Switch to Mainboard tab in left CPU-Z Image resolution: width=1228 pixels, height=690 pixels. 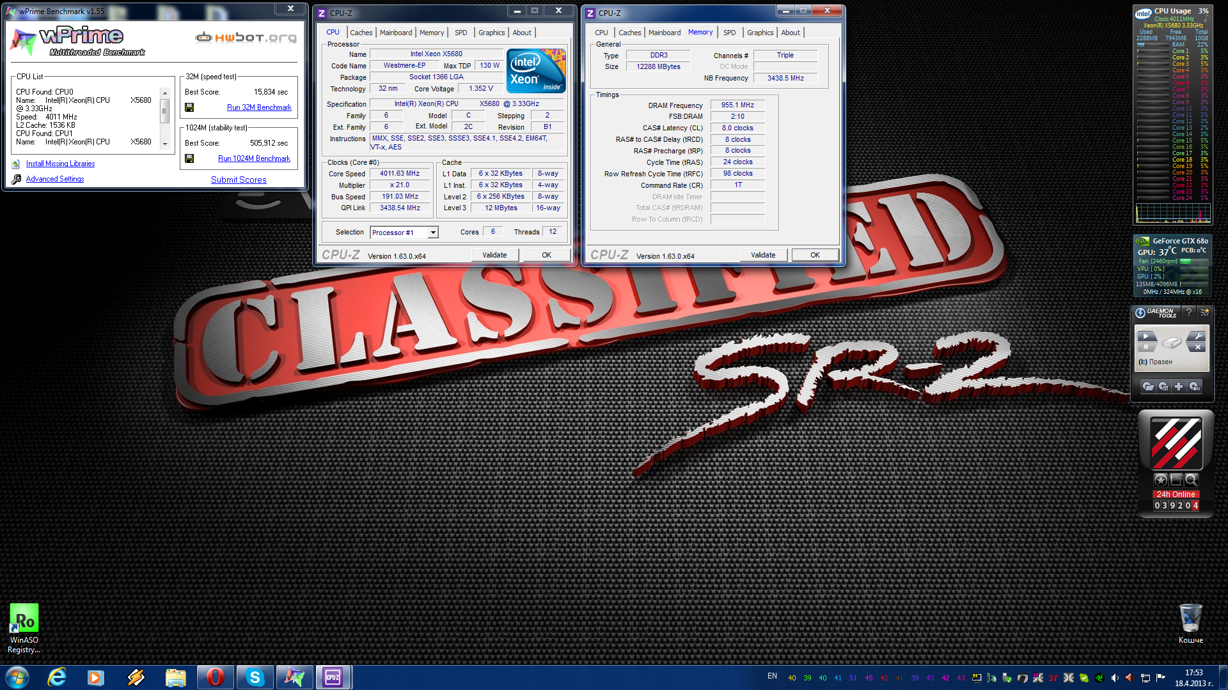click(x=395, y=33)
